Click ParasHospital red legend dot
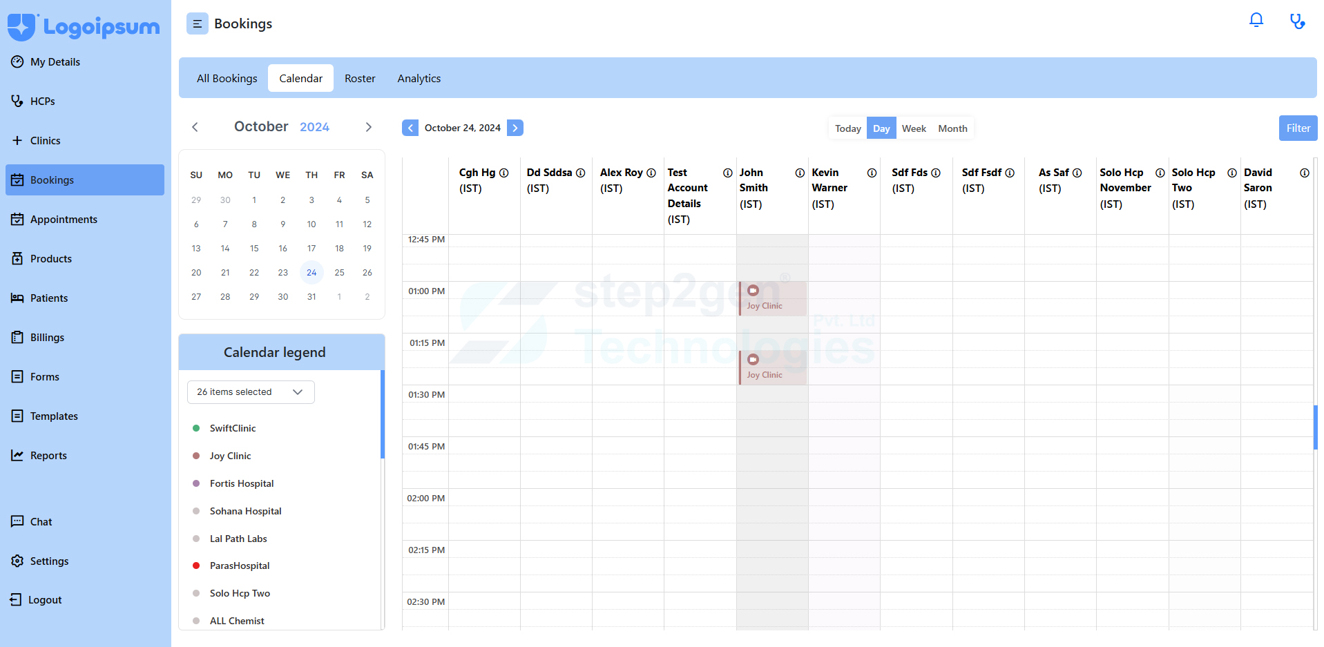The image size is (1324, 647). coord(196,566)
